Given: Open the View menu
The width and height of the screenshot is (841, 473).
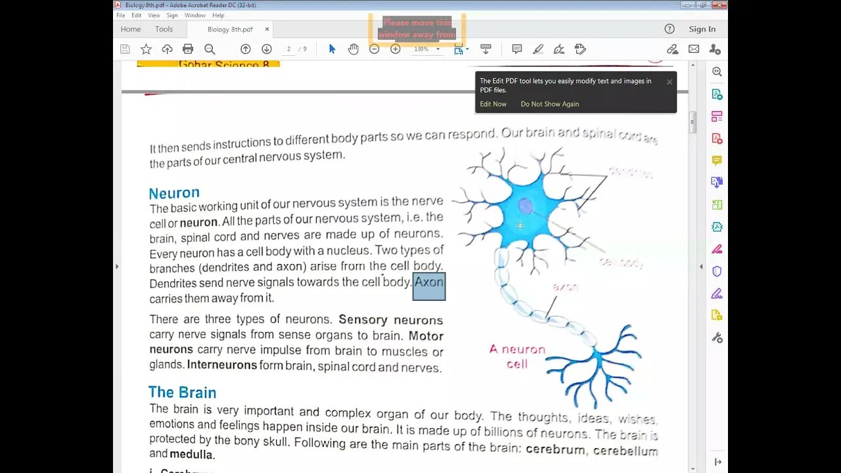Looking at the screenshot, I should (154, 15).
